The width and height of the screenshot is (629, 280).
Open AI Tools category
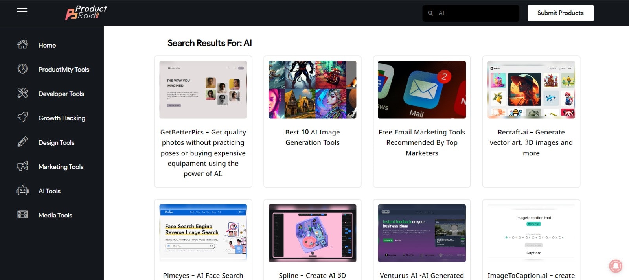pyautogui.click(x=50, y=191)
